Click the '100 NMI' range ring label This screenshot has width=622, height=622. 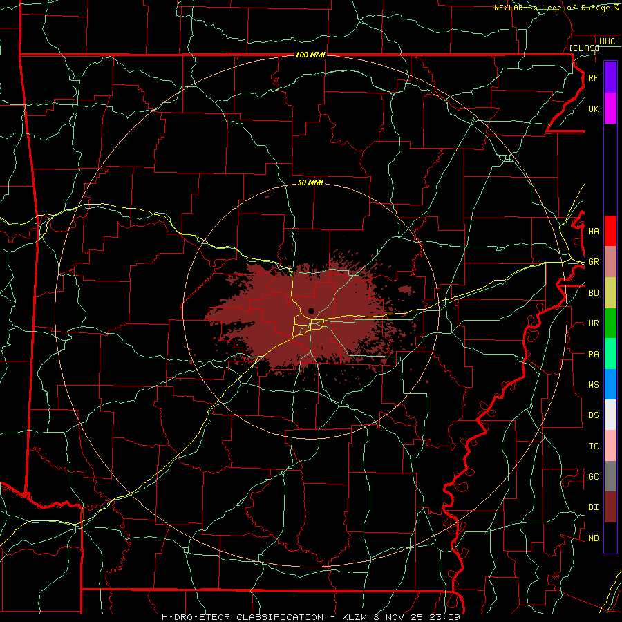[x=310, y=55]
